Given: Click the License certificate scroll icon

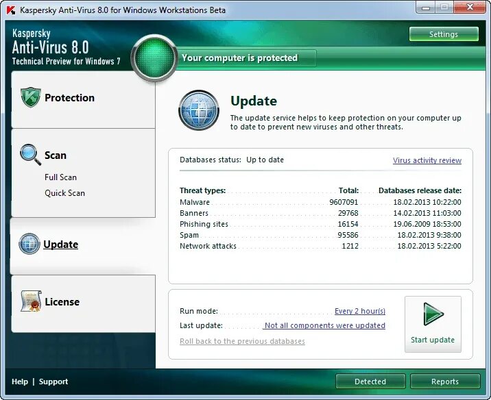Looking at the screenshot, I should 31,301.
